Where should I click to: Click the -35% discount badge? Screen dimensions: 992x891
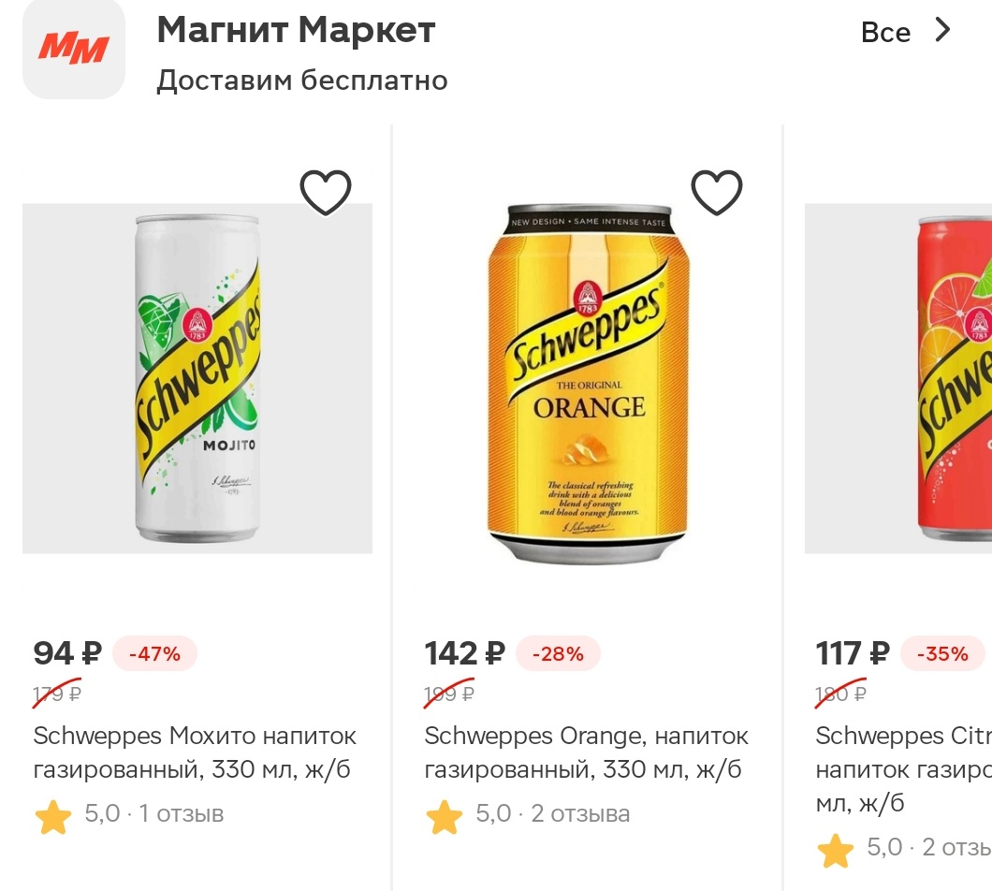coord(941,653)
